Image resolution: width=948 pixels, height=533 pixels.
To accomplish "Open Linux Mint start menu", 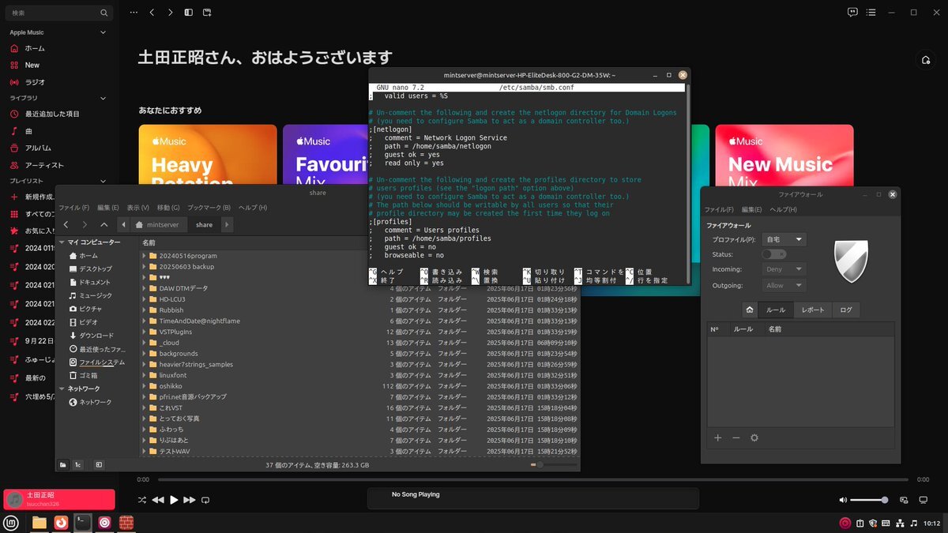I will [12, 523].
